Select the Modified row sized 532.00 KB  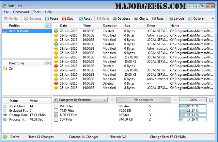pyautogui.click(x=134, y=70)
